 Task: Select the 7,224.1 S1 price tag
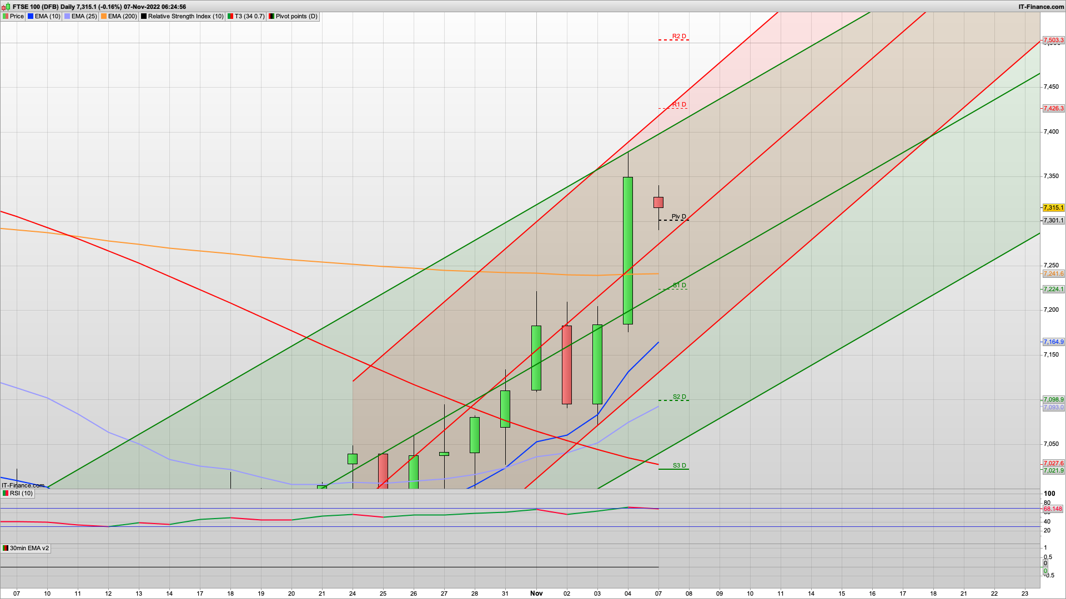click(1053, 290)
